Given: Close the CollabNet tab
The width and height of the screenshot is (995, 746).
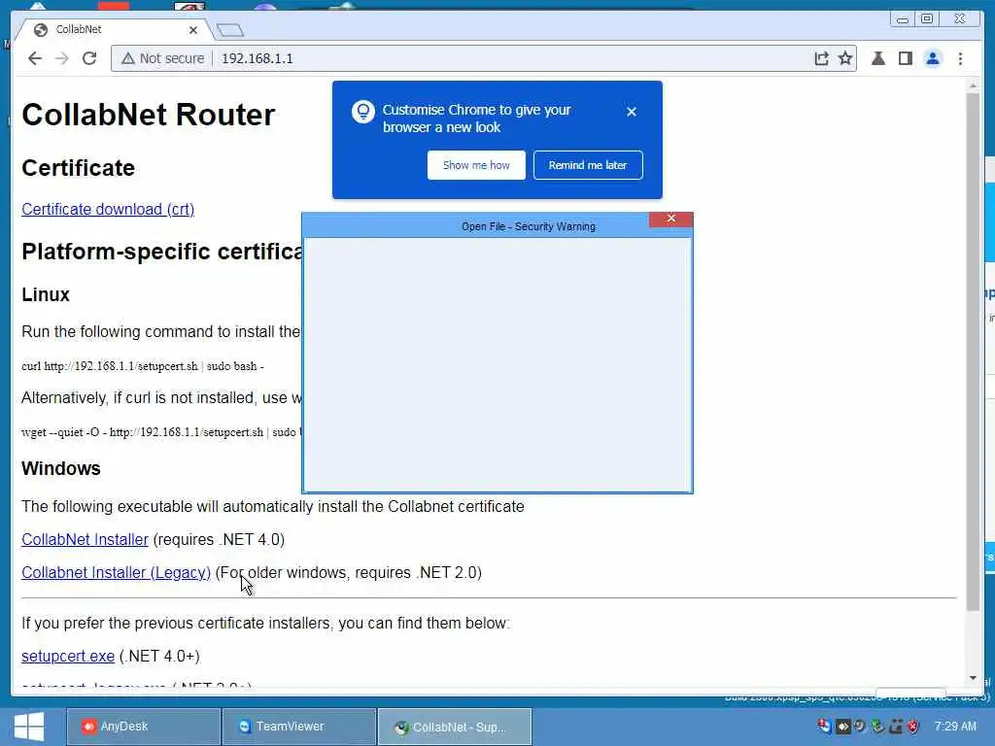Looking at the screenshot, I should (x=193, y=30).
